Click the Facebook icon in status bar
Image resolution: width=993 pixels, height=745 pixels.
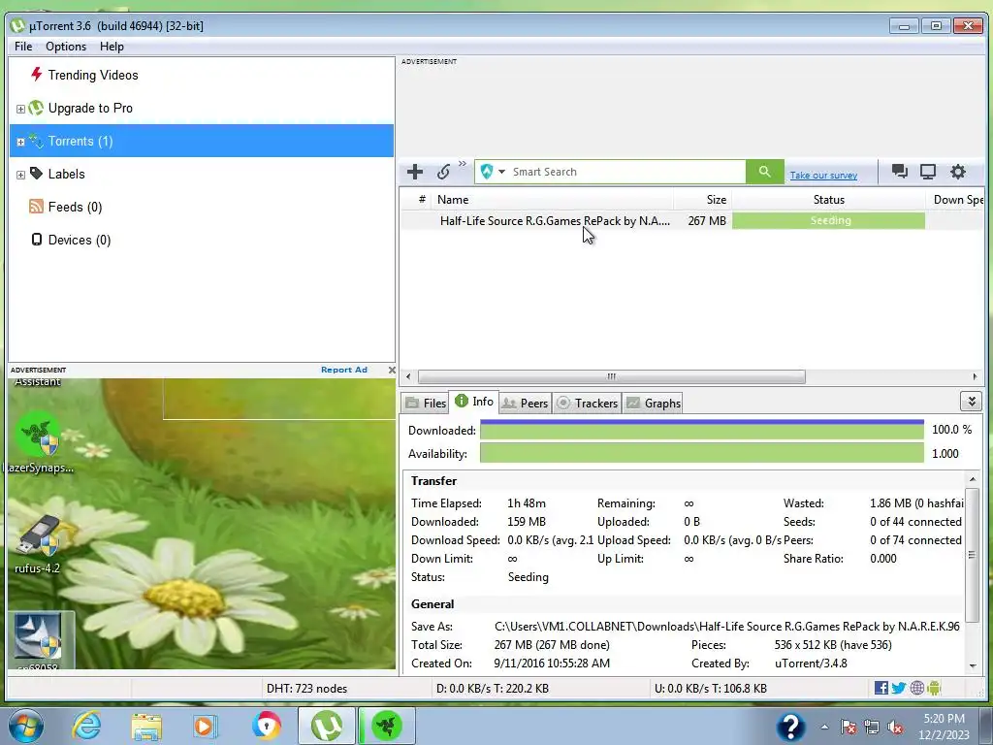(881, 688)
